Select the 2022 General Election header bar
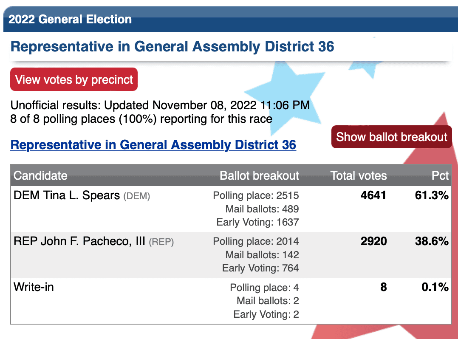Screen dimensions: 458x339 [x=231, y=19]
